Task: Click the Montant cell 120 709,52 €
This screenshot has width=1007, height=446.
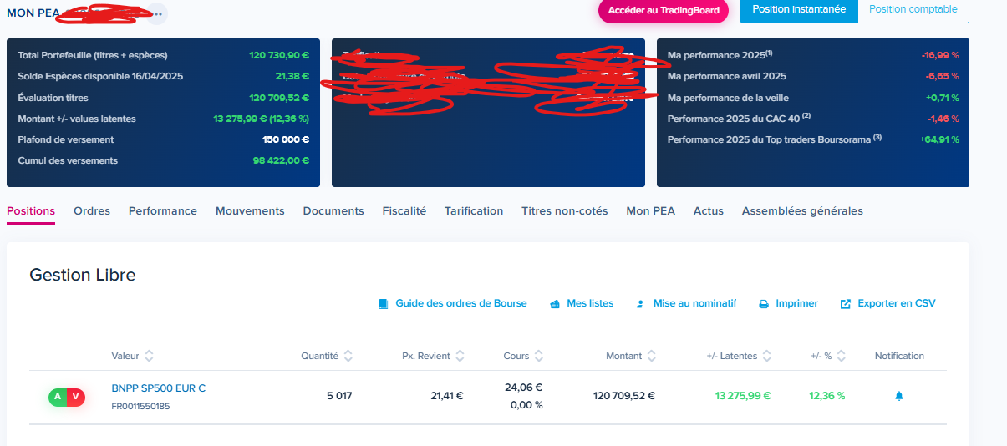Action: (x=624, y=396)
